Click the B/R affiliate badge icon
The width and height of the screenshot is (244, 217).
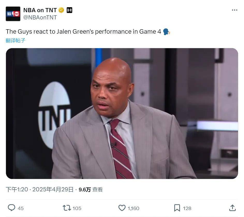(x=69, y=10)
